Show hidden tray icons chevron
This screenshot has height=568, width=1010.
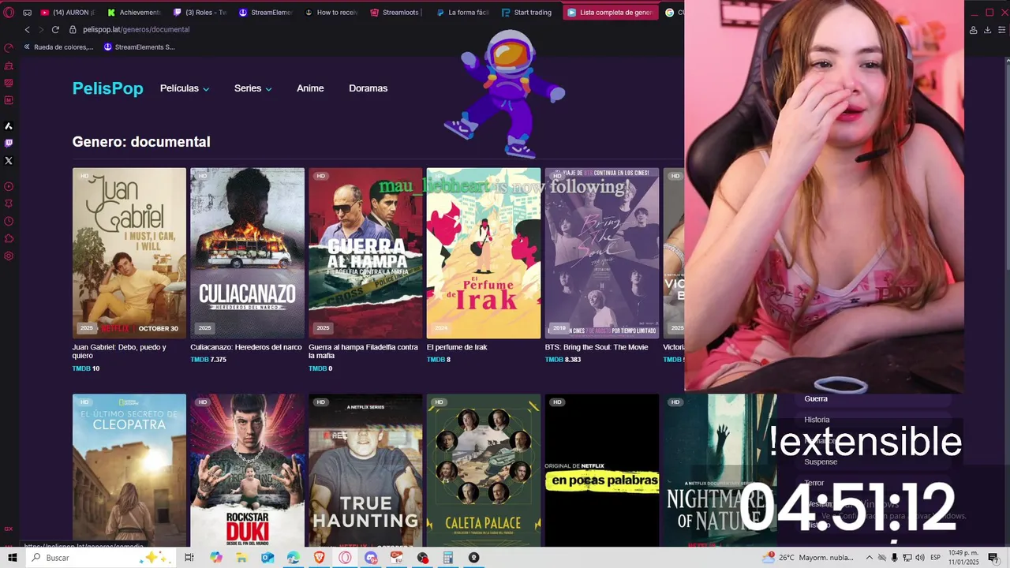pos(870,558)
